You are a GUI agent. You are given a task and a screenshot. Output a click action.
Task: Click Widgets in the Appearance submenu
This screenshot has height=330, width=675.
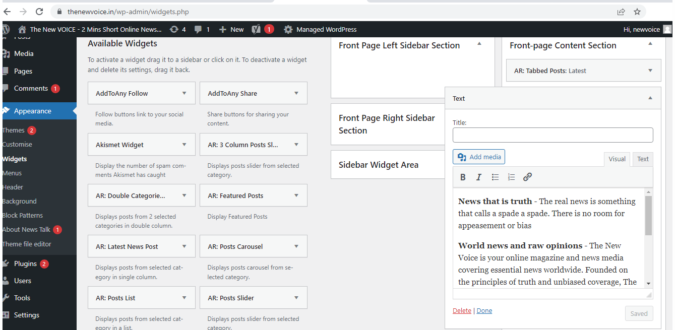(x=15, y=159)
